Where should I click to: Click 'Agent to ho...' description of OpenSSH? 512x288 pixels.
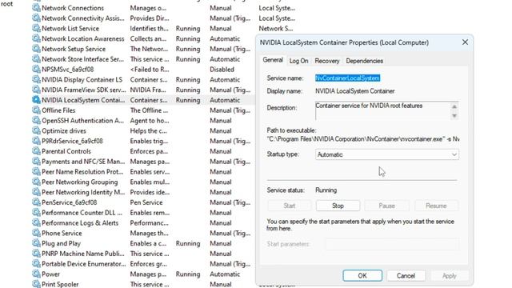tap(150, 121)
